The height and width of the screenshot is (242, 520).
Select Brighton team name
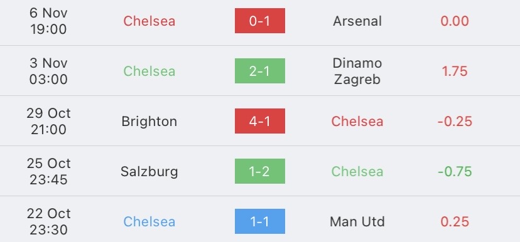click(149, 122)
